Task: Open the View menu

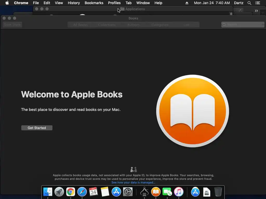Action: tap(59, 3)
